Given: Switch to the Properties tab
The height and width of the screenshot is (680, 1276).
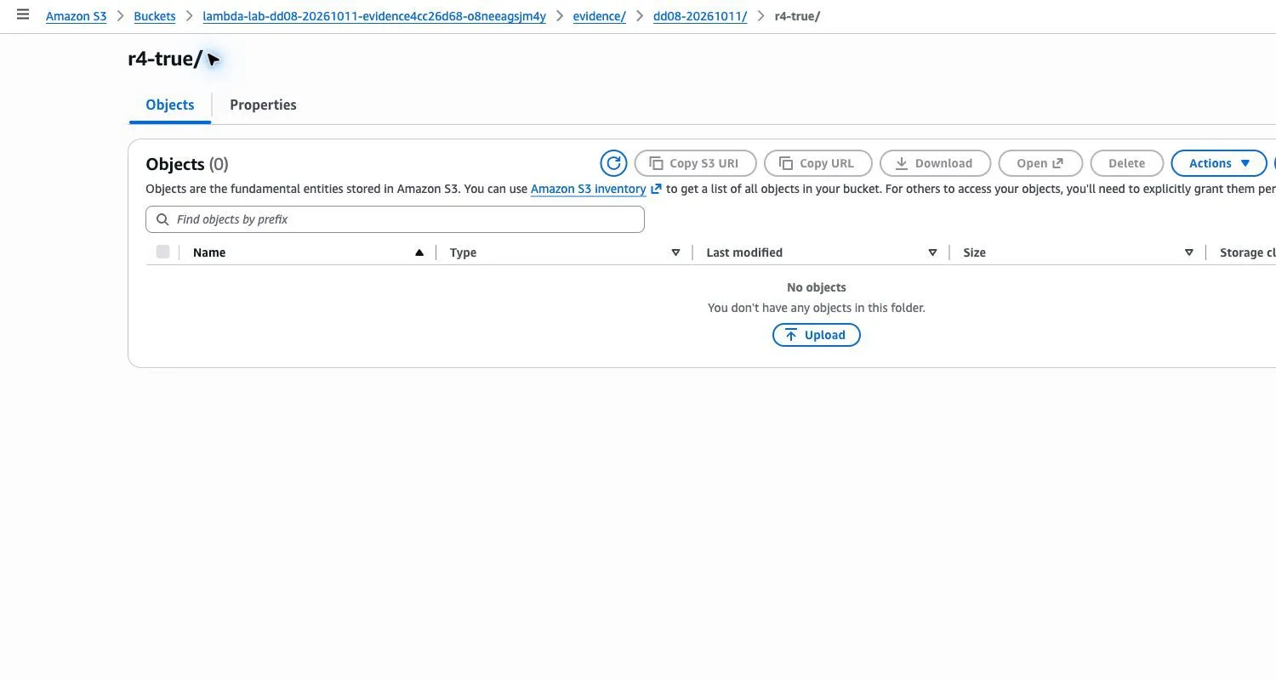Looking at the screenshot, I should click(263, 105).
